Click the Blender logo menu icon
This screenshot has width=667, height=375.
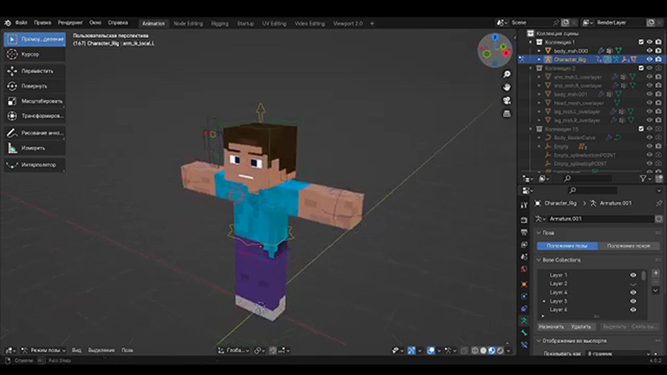coord(8,23)
